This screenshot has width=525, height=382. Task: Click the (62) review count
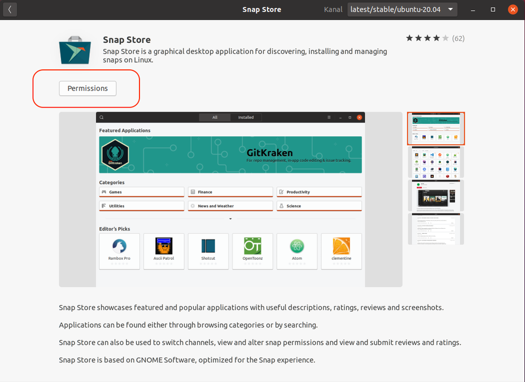tap(458, 38)
